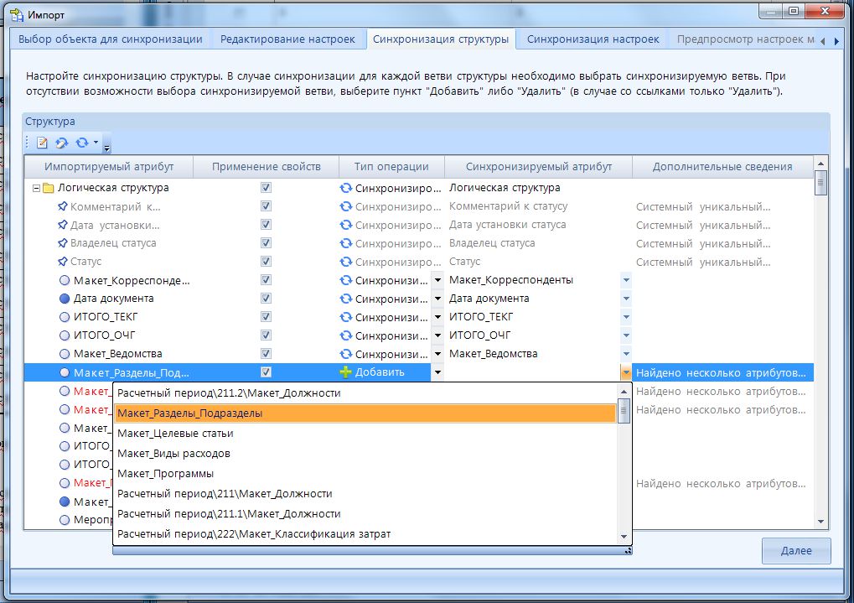Click the dropdown list's vertical scrollbar down arrow

point(624,537)
